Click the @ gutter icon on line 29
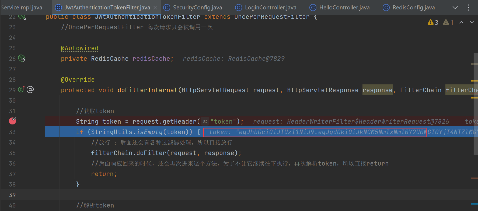This screenshot has width=478, height=211. (x=30, y=90)
